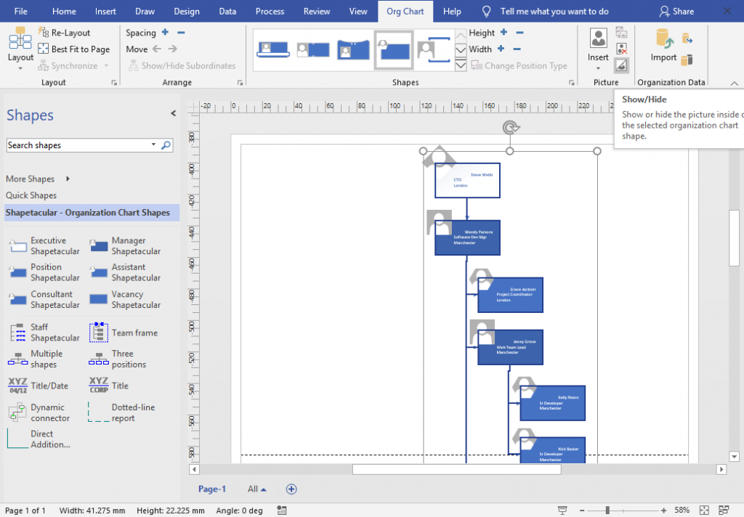Screen dimensions: 744x517
Task: Toggle fit page to window icon
Action: pos(704,510)
